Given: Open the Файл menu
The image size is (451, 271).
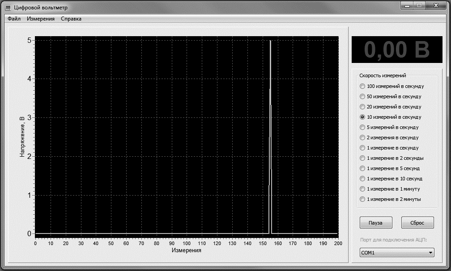Looking at the screenshot, I should [x=14, y=19].
